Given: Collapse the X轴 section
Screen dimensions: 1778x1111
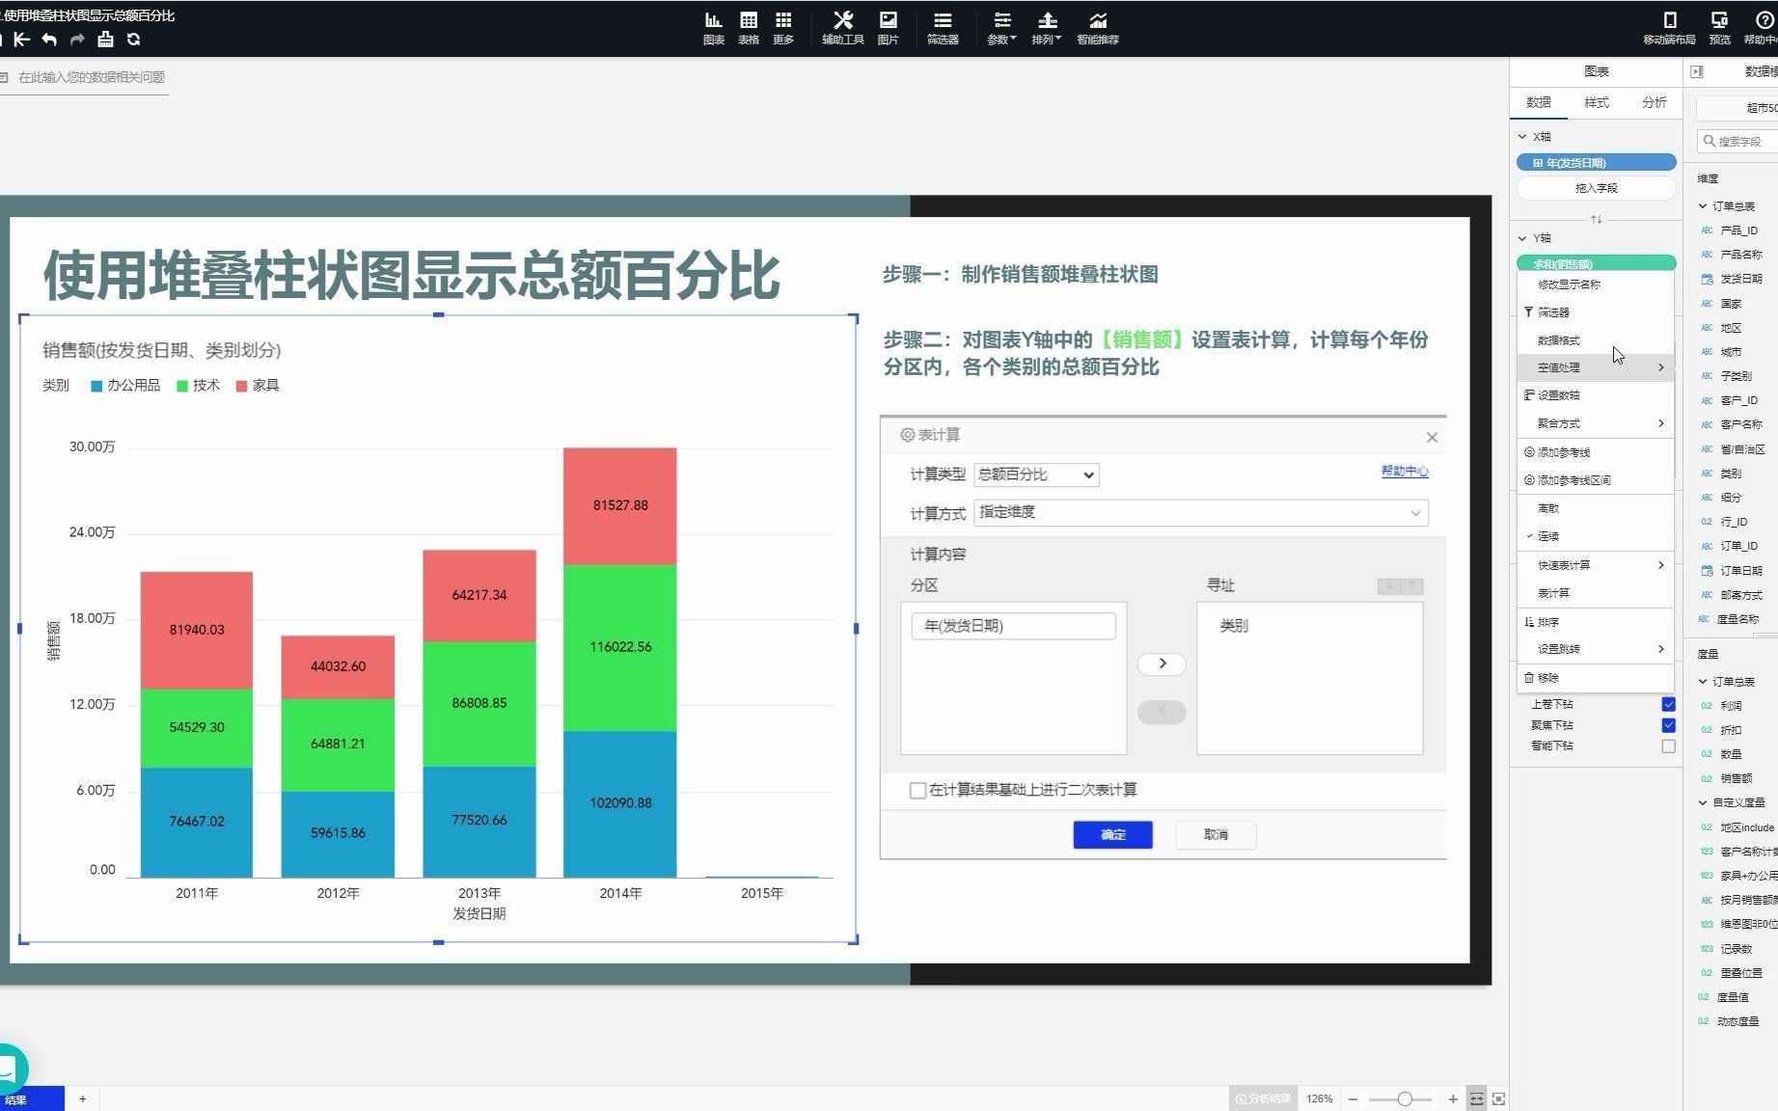Looking at the screenshot, I should (1522, 137).
